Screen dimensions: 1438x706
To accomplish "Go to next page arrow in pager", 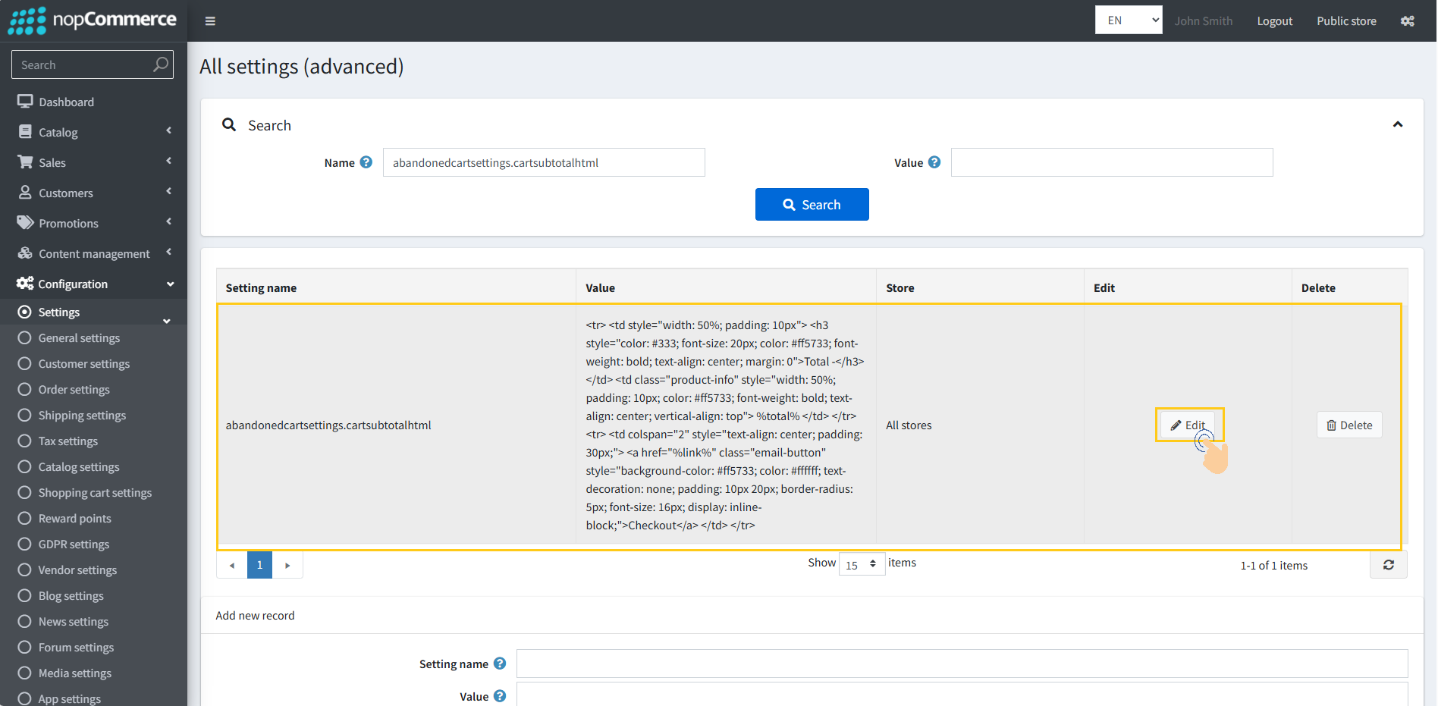I will [x=287, y=565].
